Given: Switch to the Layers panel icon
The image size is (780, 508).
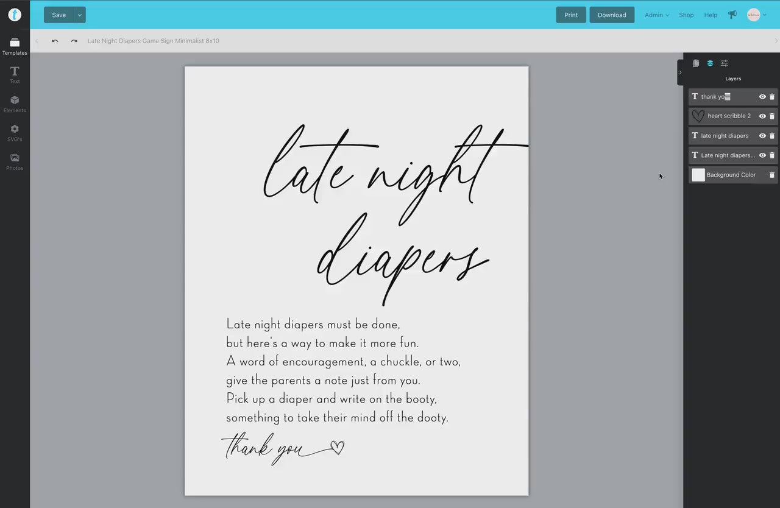Looking at the screenshot, I should coord(710,63).
